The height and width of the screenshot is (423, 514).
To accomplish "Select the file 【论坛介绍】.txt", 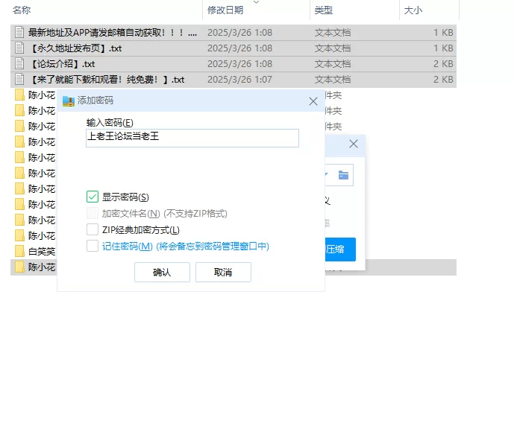I will pyautogui.click(x=62, y=64).
